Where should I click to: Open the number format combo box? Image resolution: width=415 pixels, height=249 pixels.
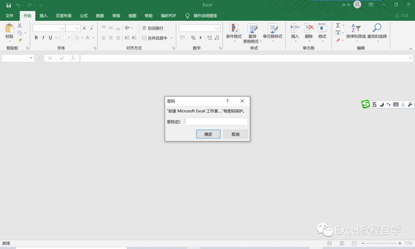199,28
